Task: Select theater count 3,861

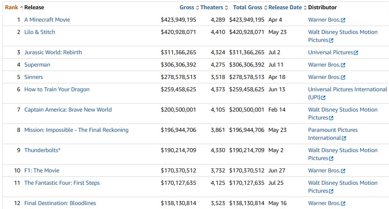Action: (x=218, y=130)
